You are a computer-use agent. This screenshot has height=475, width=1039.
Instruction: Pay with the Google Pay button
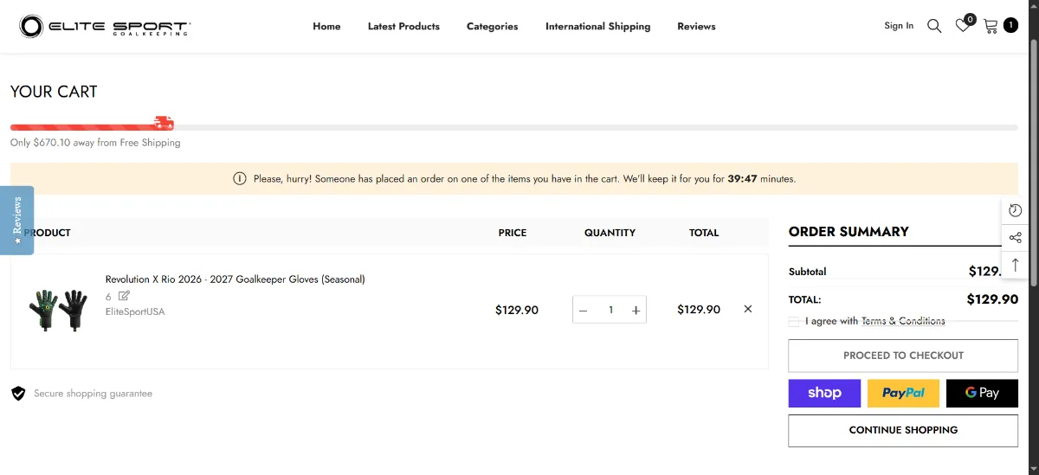coord(982,393)
